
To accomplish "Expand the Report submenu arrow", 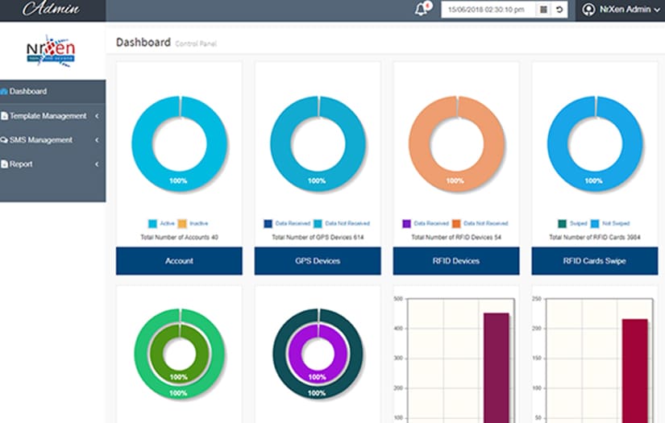I will tap(97, 164).
